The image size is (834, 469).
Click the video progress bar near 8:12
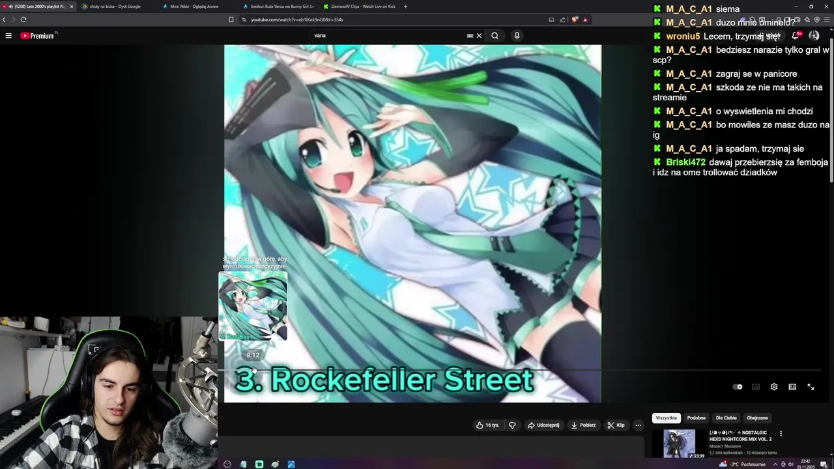[253, 370]
